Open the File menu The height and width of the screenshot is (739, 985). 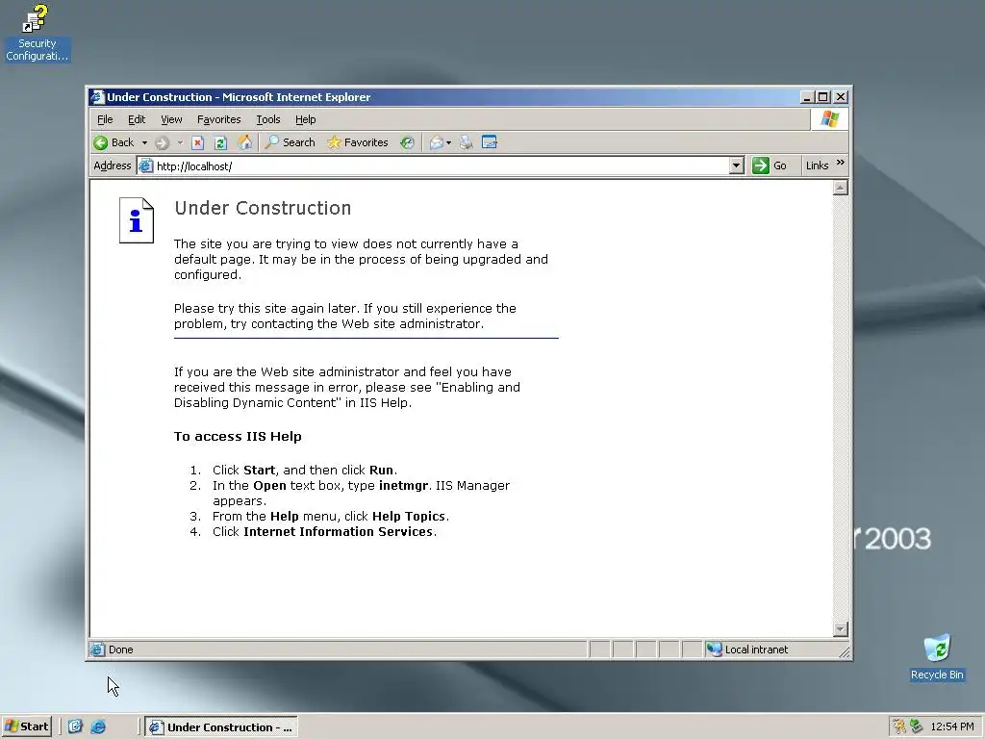105,119
